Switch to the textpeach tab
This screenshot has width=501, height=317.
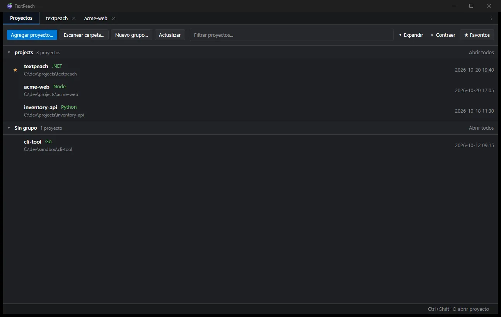(x=57, y=19)
